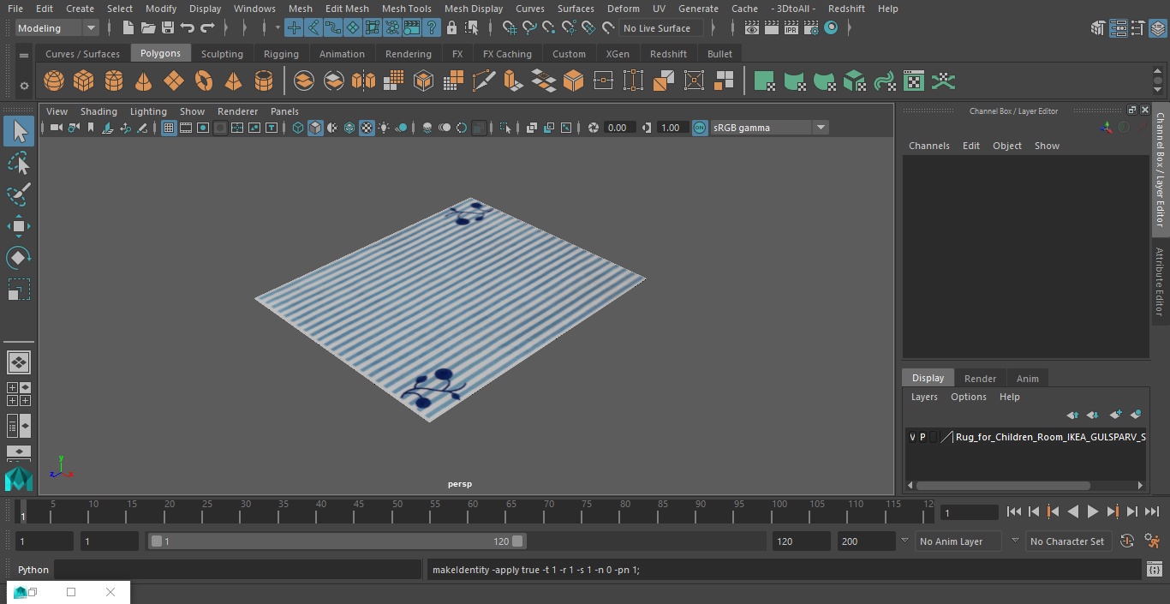Create a polygon cylinder from the shelf
This screenshot has height=604, width=1170.
(x=114, y=81)
